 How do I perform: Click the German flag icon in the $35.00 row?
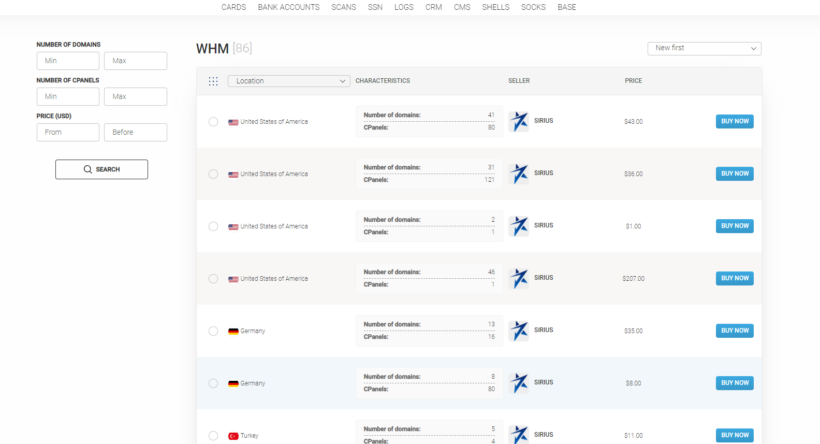pyautogui.click(x=233, y=332)
